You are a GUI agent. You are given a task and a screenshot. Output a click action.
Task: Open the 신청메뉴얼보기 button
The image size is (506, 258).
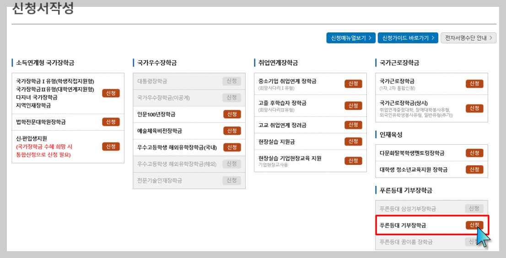point(351,38)
